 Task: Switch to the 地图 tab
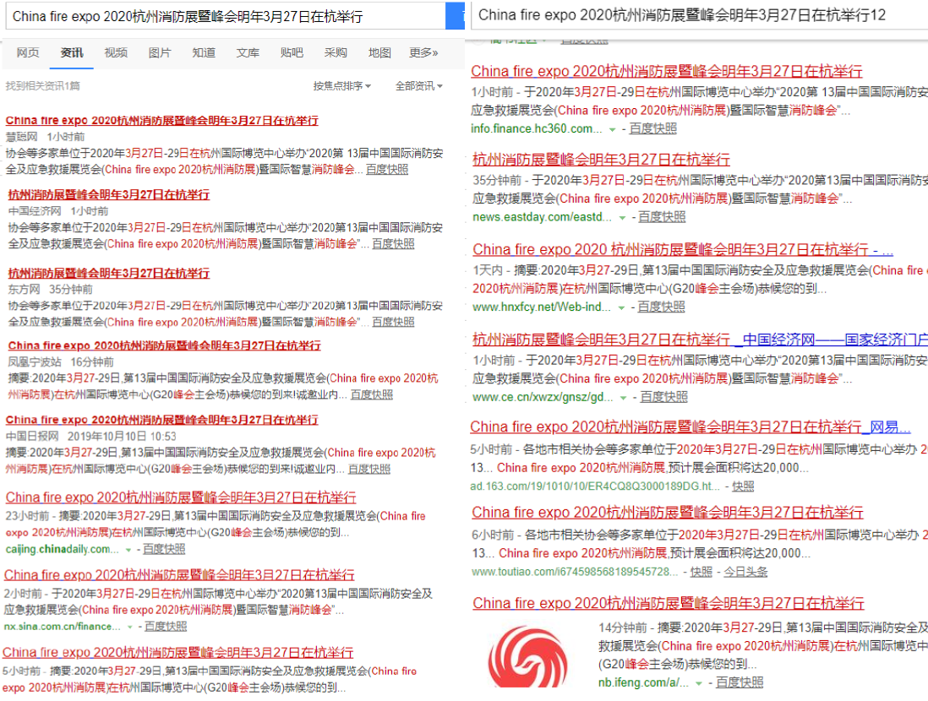coord(379,52)
